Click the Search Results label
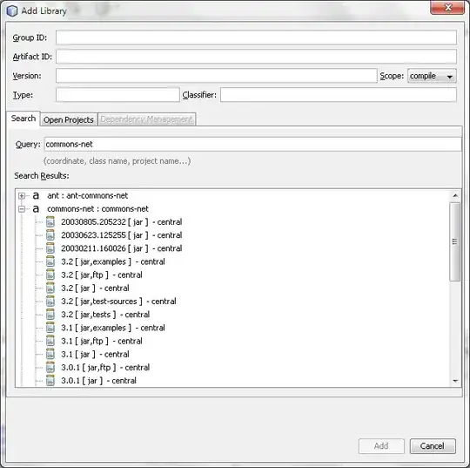Image resolution: width=470 pixels, height=468 pixels. [42, 176]
